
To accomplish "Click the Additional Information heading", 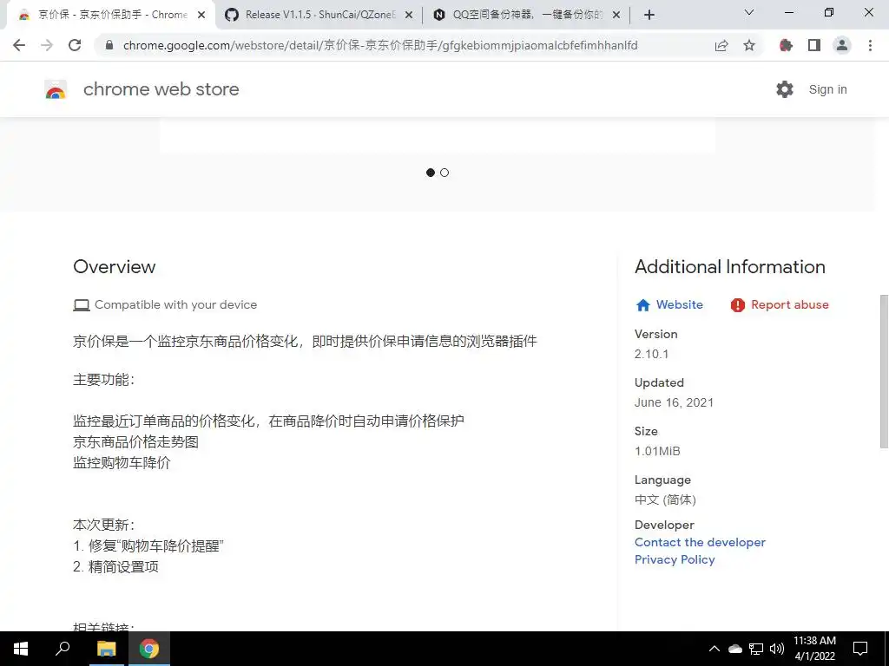I will coord(729,267).
